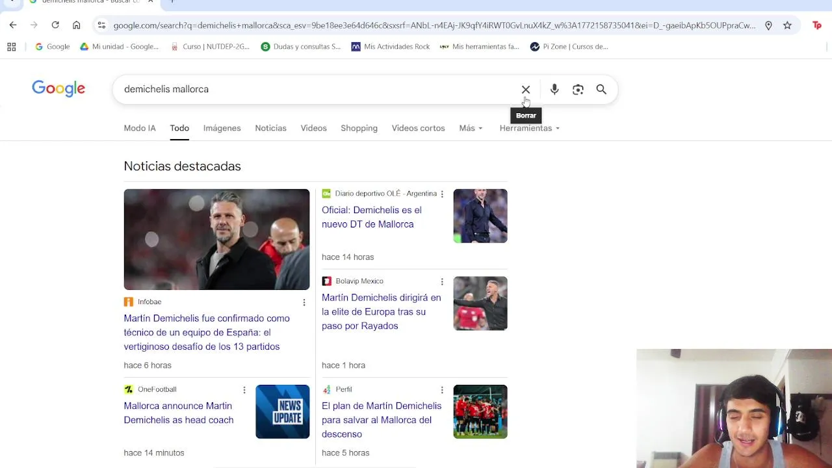
Task: Click the Bolavip article thumbnail
Action: point(480,304)
